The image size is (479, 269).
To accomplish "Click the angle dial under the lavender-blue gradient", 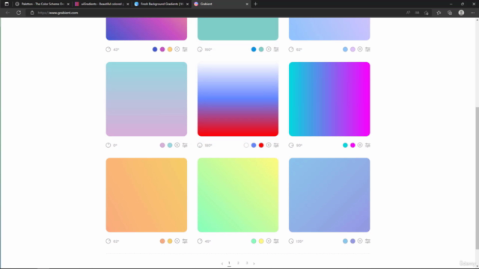I will click(291, 49).
